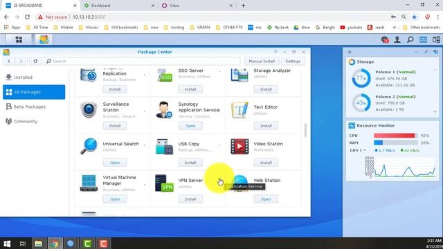Open DSM pilot view icon
443x249 pixels.
pos(436,40)
